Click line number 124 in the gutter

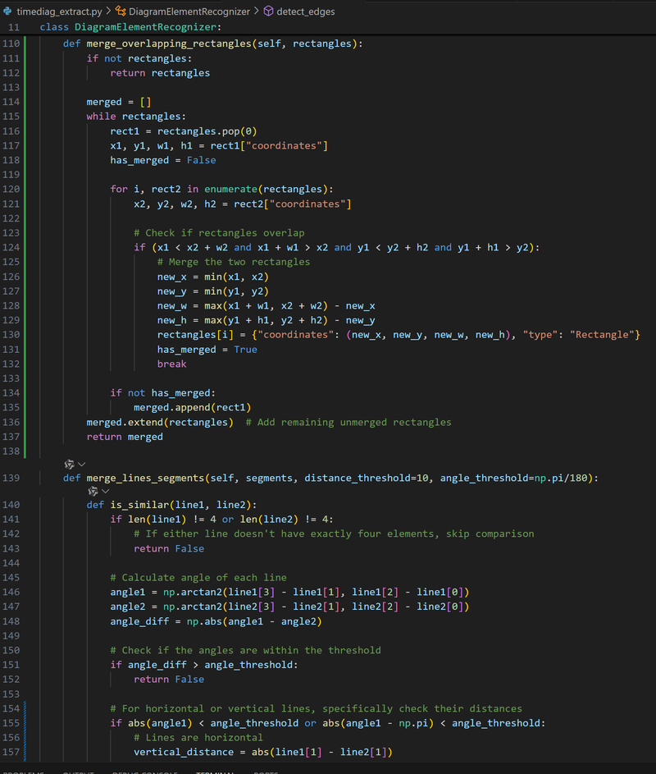point(11,247)
